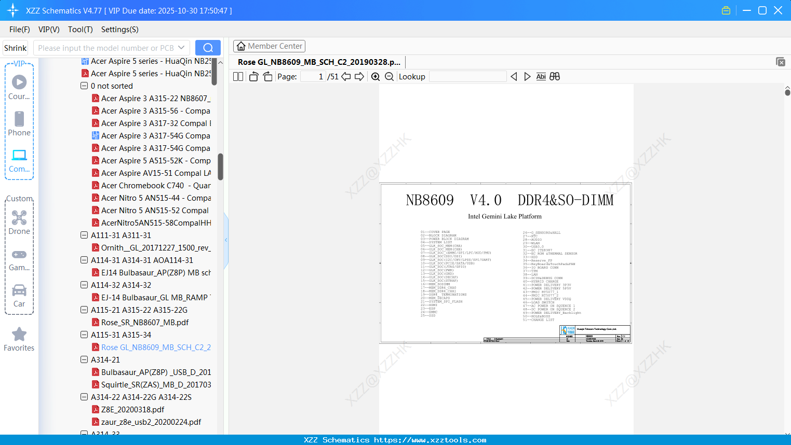Collapse the A314-21 folder
791x445 pixels.
pos(84,360)
